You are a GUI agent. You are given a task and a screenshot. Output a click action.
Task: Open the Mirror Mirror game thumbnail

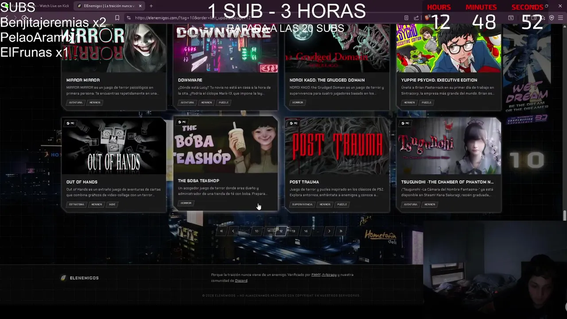point(114,48)
